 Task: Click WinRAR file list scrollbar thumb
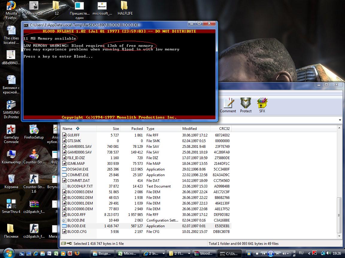[x=339, y=215]
